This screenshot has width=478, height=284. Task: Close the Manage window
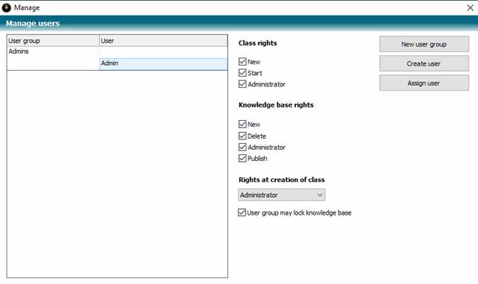coord(470,7)
